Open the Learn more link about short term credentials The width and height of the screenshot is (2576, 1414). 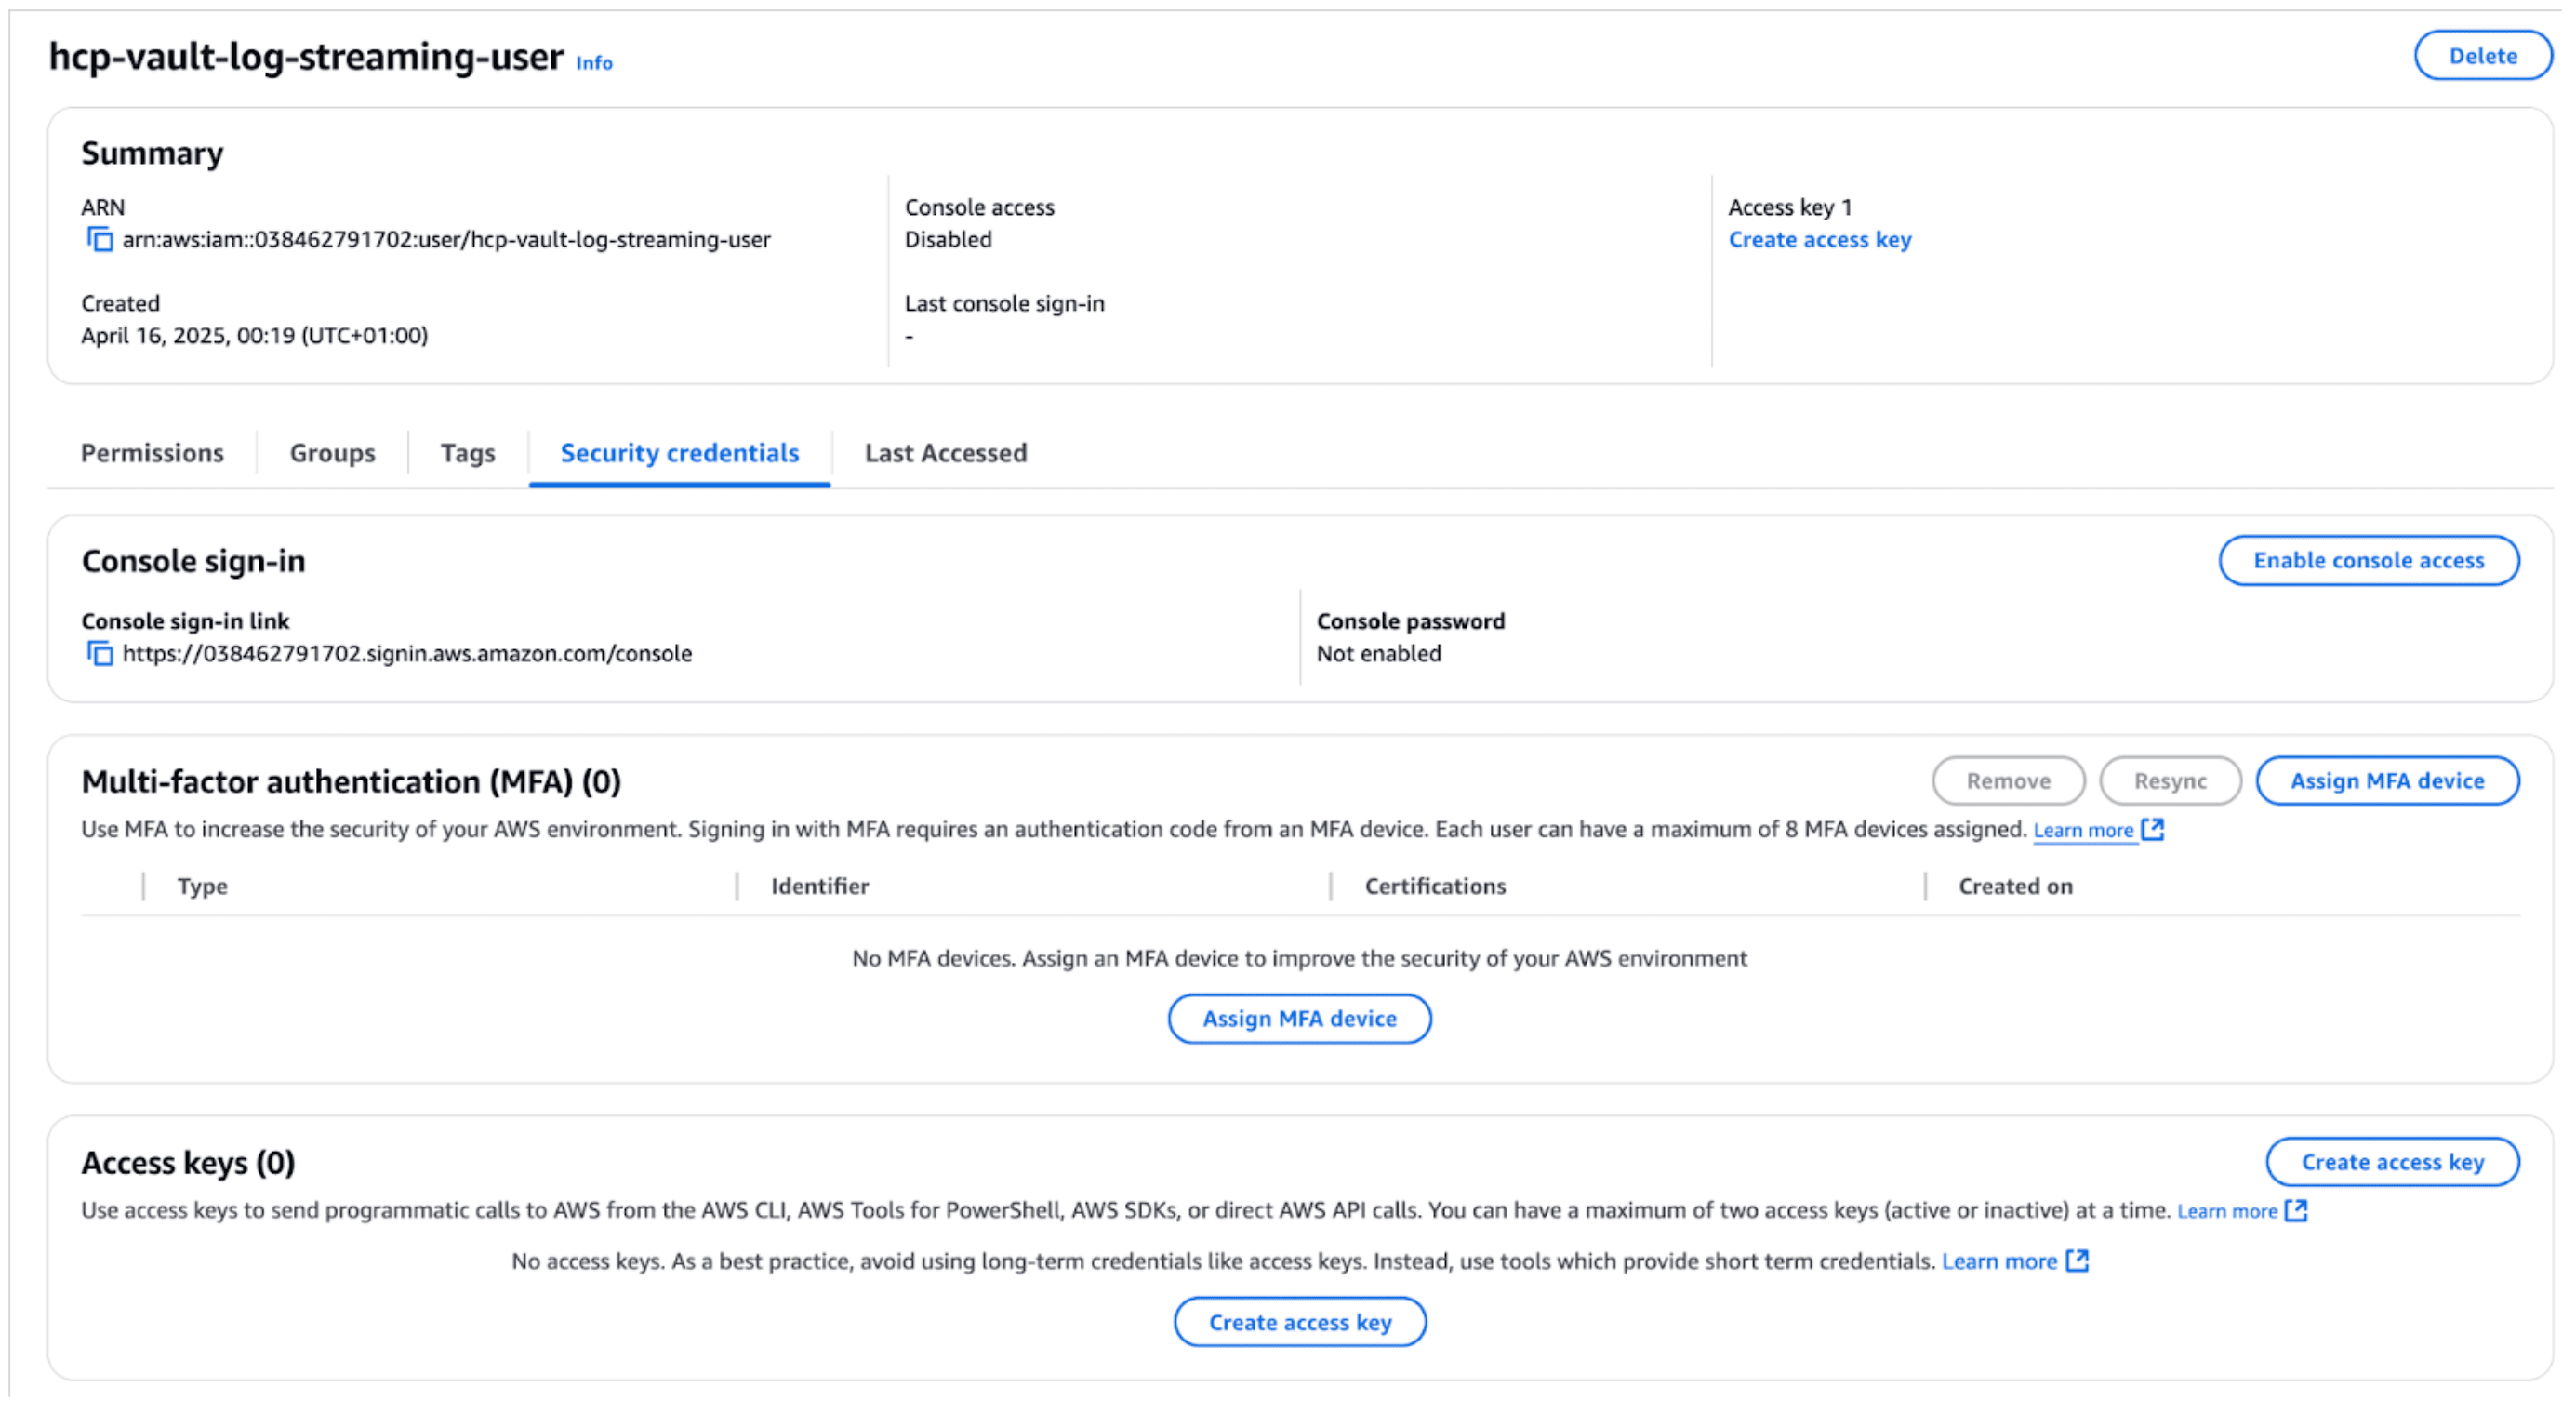point(1999,1261)
